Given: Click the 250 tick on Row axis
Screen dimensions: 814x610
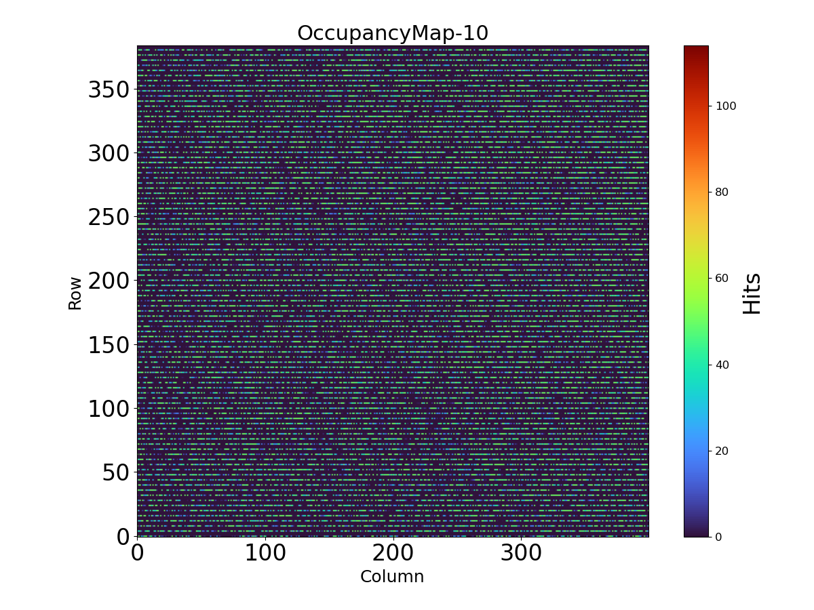Looking at the screenshot, I should click(x=109, y=217).
